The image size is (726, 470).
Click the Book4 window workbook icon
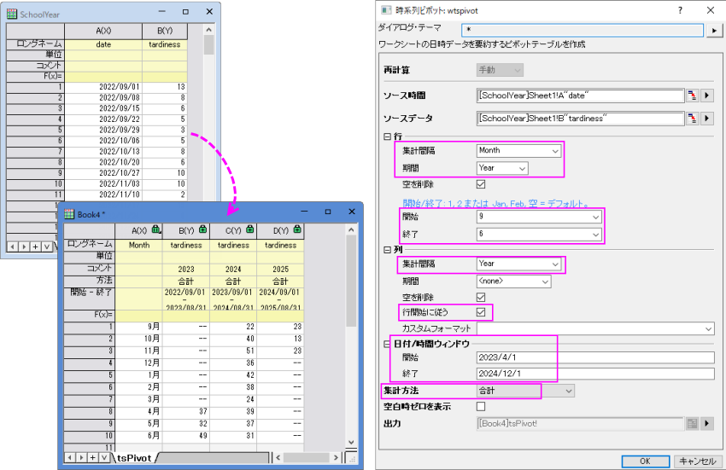click(x=69, y=214)
